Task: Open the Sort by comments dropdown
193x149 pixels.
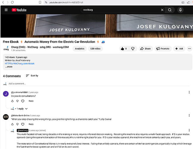Action: point(32,76)
